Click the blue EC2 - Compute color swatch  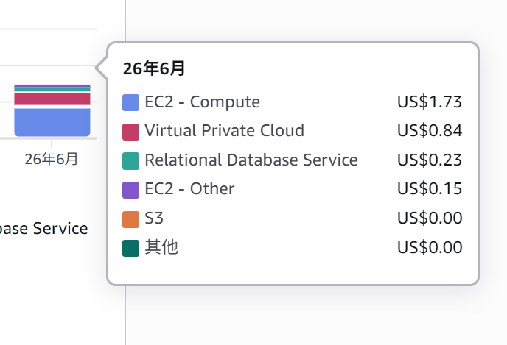coord(130,103)
